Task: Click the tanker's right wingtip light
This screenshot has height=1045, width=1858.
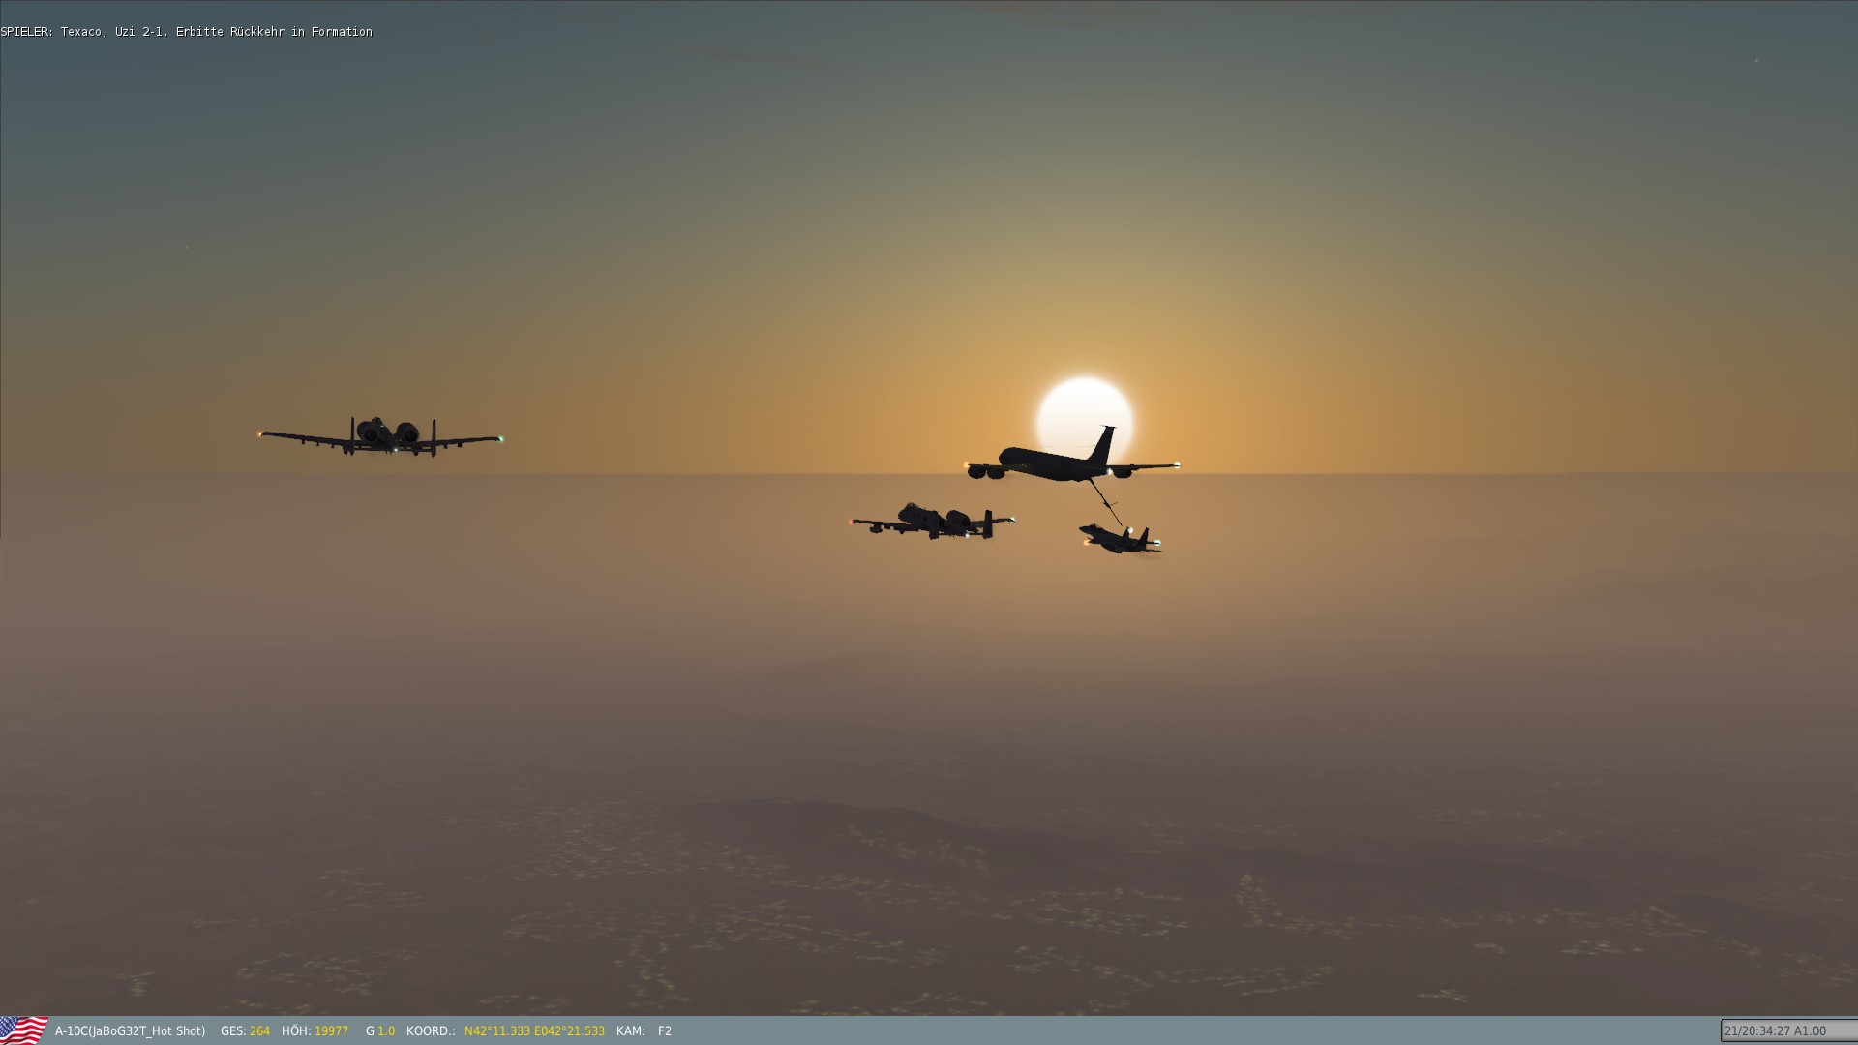Action: click(1177, 465)
